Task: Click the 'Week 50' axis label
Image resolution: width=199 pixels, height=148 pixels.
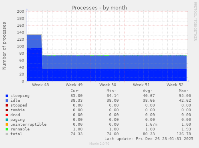Action: point(108,85)
